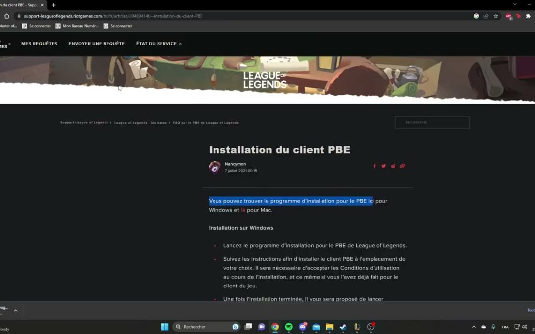Open Spotify from the taskbar
The image size is (535, 334).
tap(289, 327)
